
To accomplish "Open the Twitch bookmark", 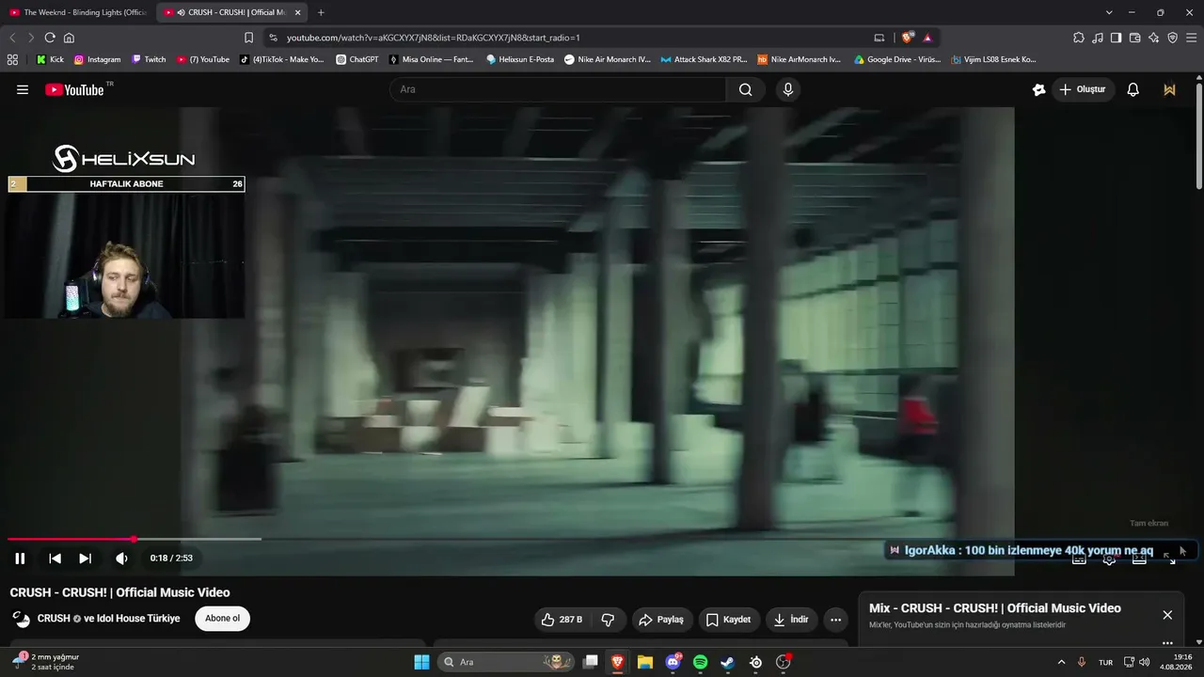I will pyautogui.click(x=149, y=59).
